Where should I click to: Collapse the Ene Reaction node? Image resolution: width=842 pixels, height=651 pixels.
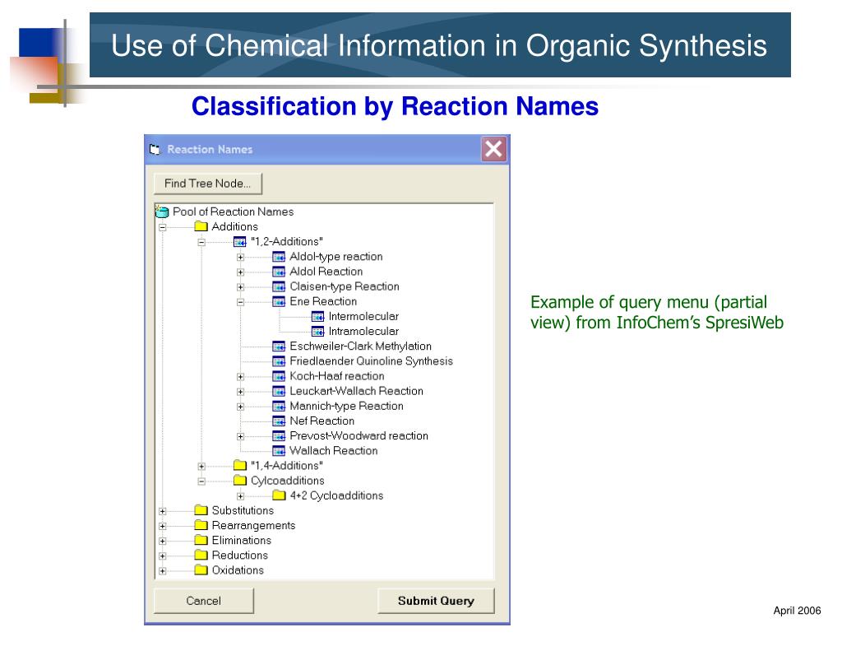pyautogui.click(x=241, y=302)
